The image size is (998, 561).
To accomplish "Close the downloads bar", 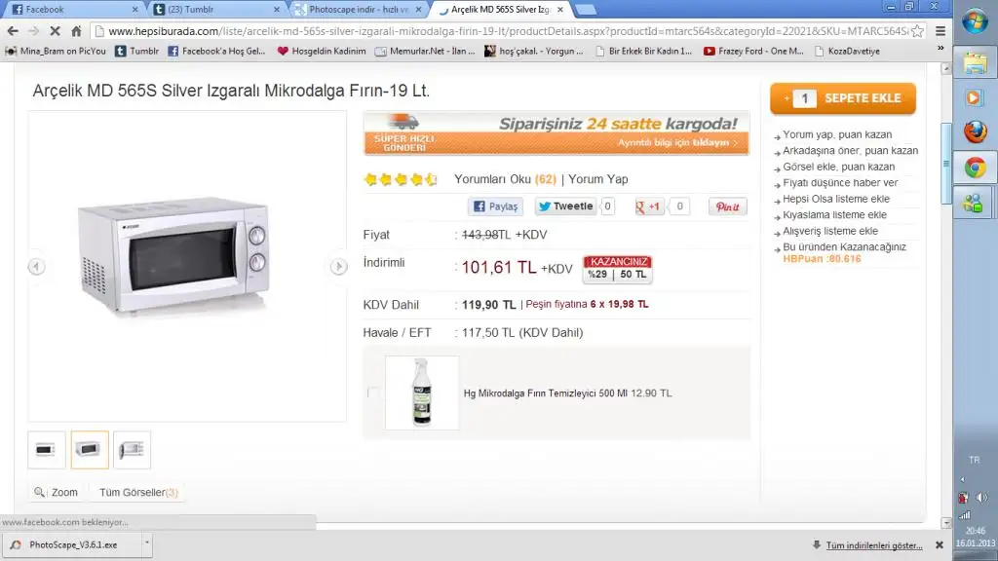I will pos(940,545).
